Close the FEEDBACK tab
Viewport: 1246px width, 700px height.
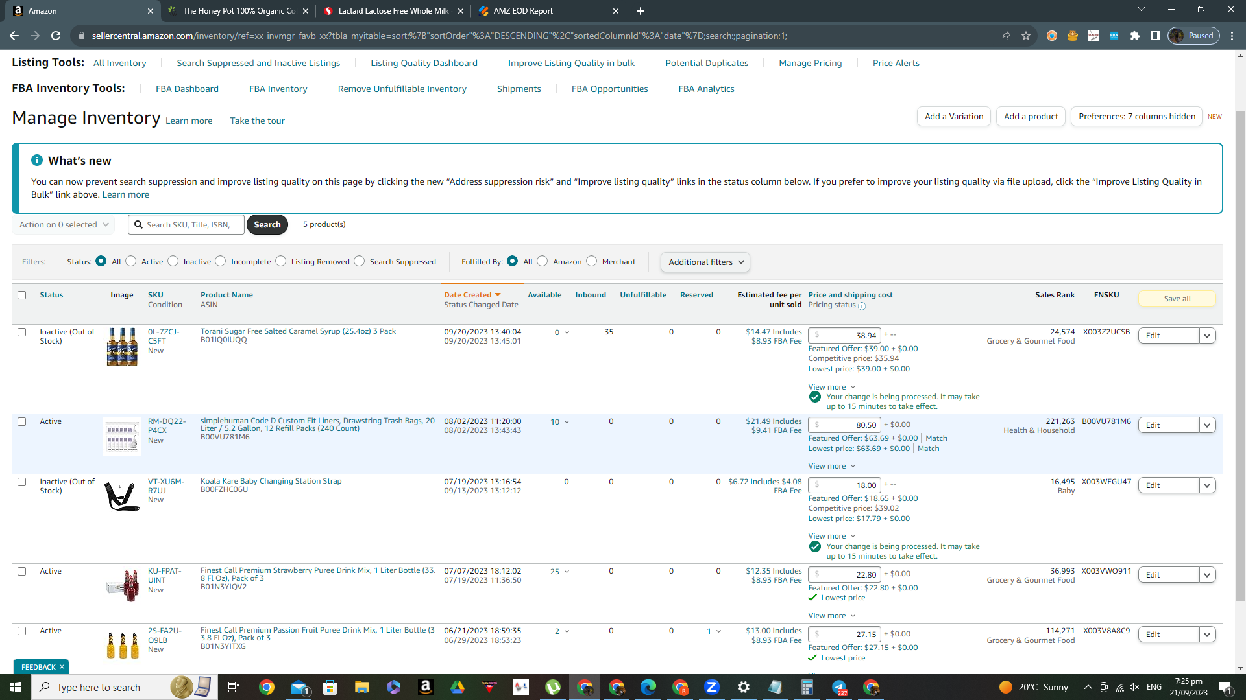coord(62,667)
